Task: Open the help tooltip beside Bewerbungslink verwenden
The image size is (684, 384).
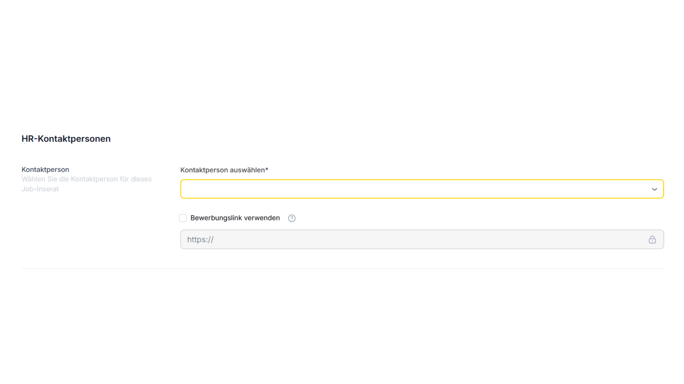Action: tap(292, 218)
